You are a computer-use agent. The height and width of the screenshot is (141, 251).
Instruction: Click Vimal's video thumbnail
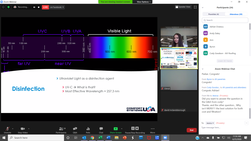(179, 80)
